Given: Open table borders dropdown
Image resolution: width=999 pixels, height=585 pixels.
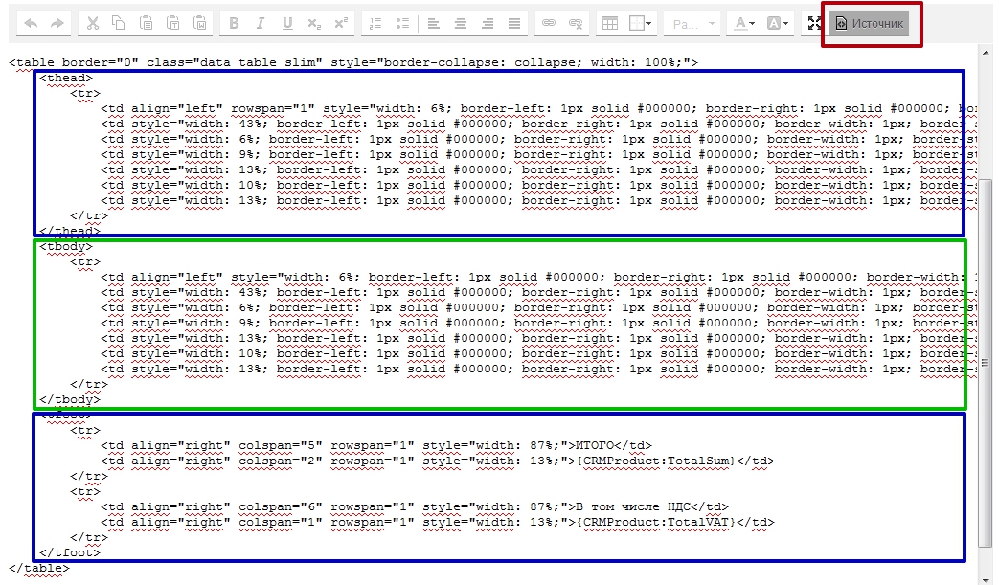Looking at the screenshot, I should [x=642, y=23].
